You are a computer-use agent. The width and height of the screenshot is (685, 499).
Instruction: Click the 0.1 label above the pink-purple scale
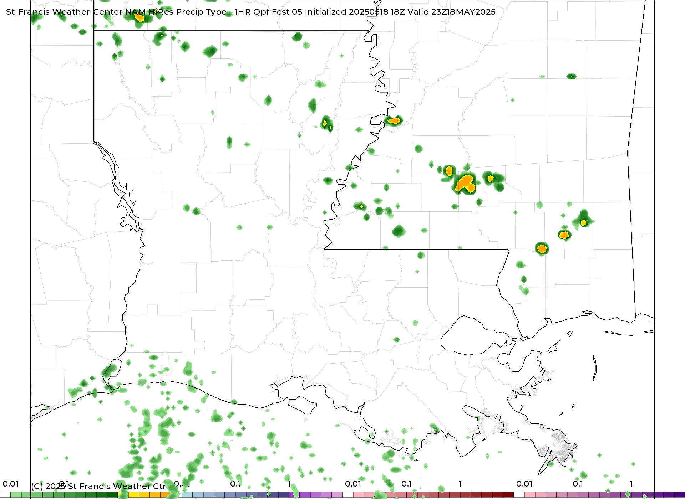pyautogui.click(x=578, y=484)
